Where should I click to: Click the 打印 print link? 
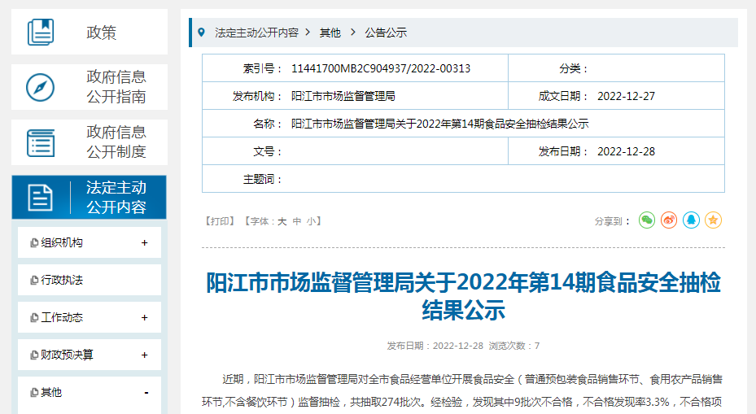(x=220, y=221)
